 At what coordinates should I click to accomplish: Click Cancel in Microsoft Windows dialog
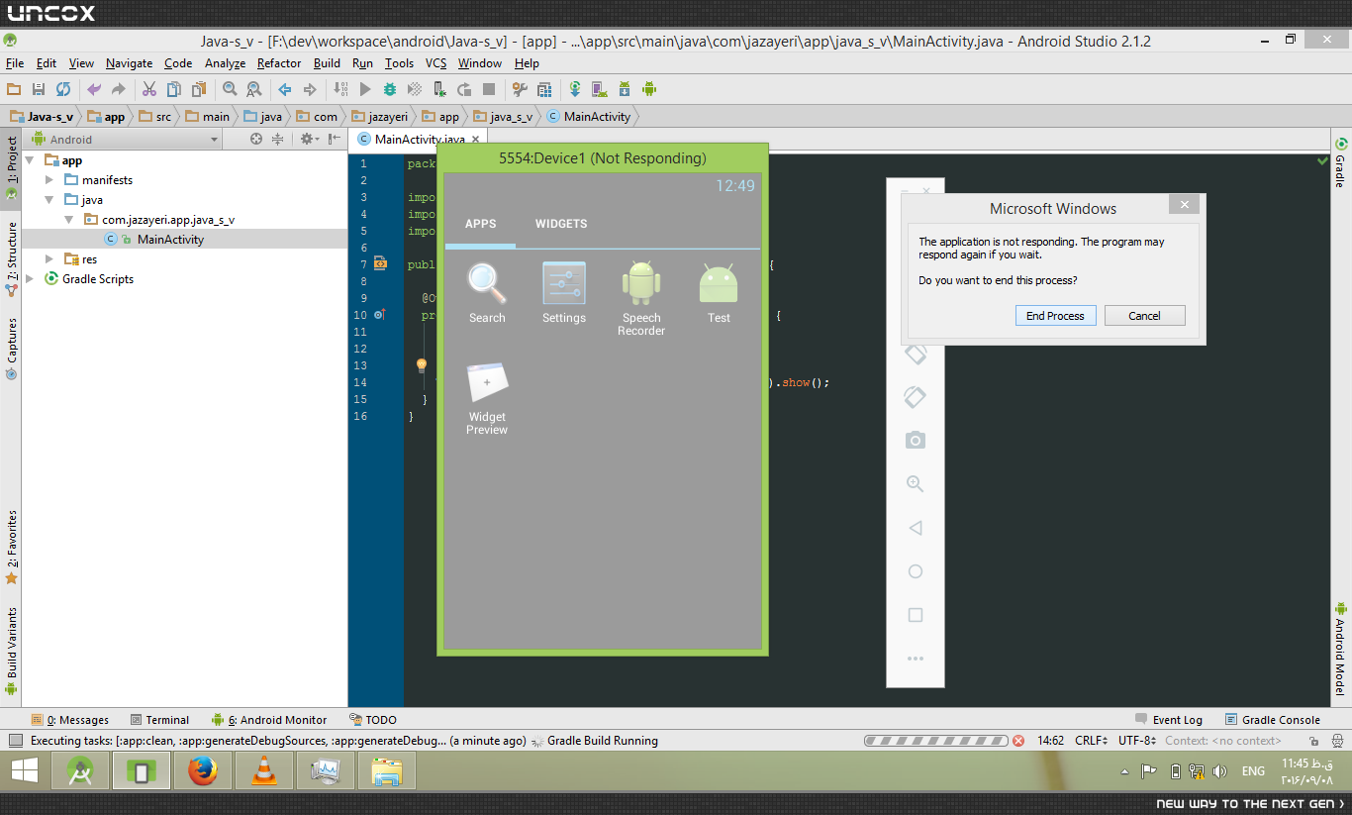tap(1144, 316)
